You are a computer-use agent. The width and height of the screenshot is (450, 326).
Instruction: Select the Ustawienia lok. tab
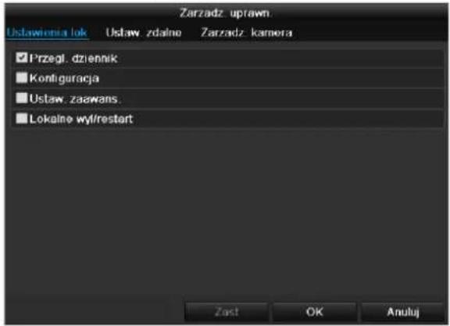coord(47,33)
